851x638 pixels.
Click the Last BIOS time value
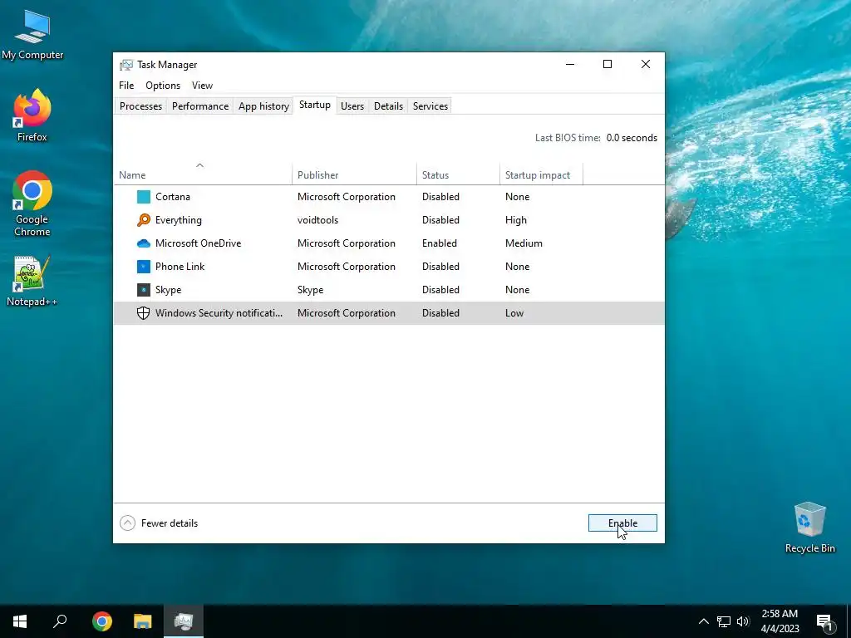[632, 138]
